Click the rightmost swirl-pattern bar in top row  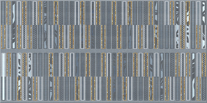click(204, 25)
